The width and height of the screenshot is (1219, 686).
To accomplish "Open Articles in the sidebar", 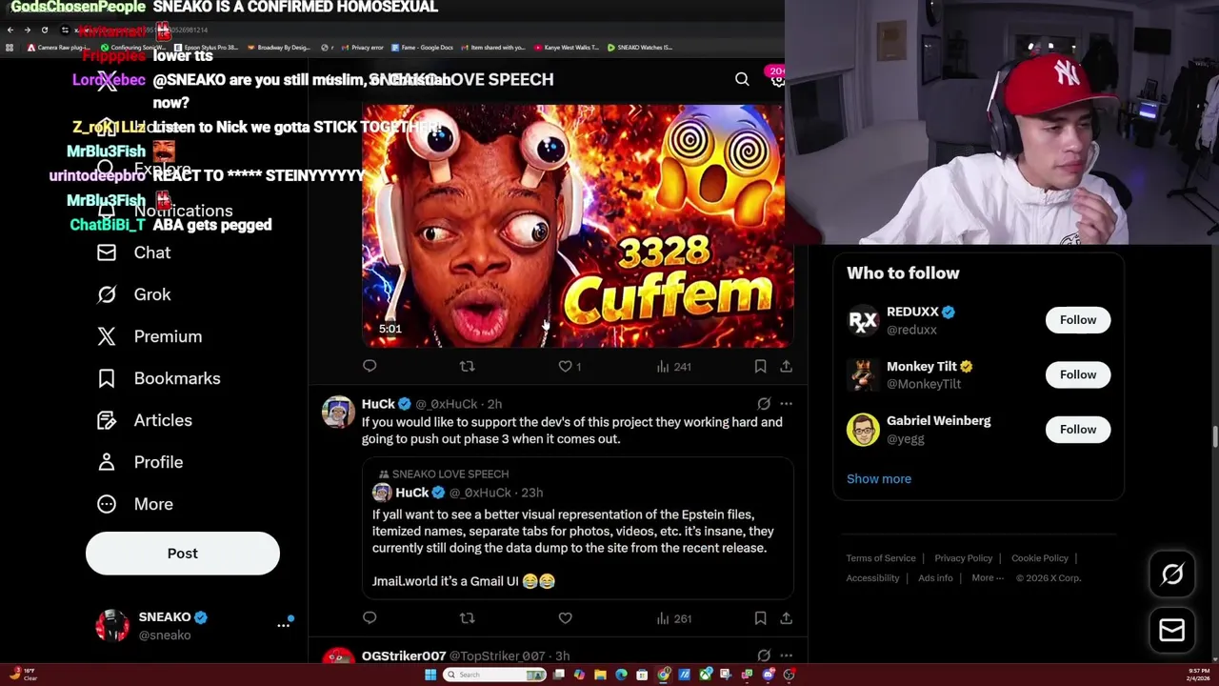I will [x=144, y=420].
